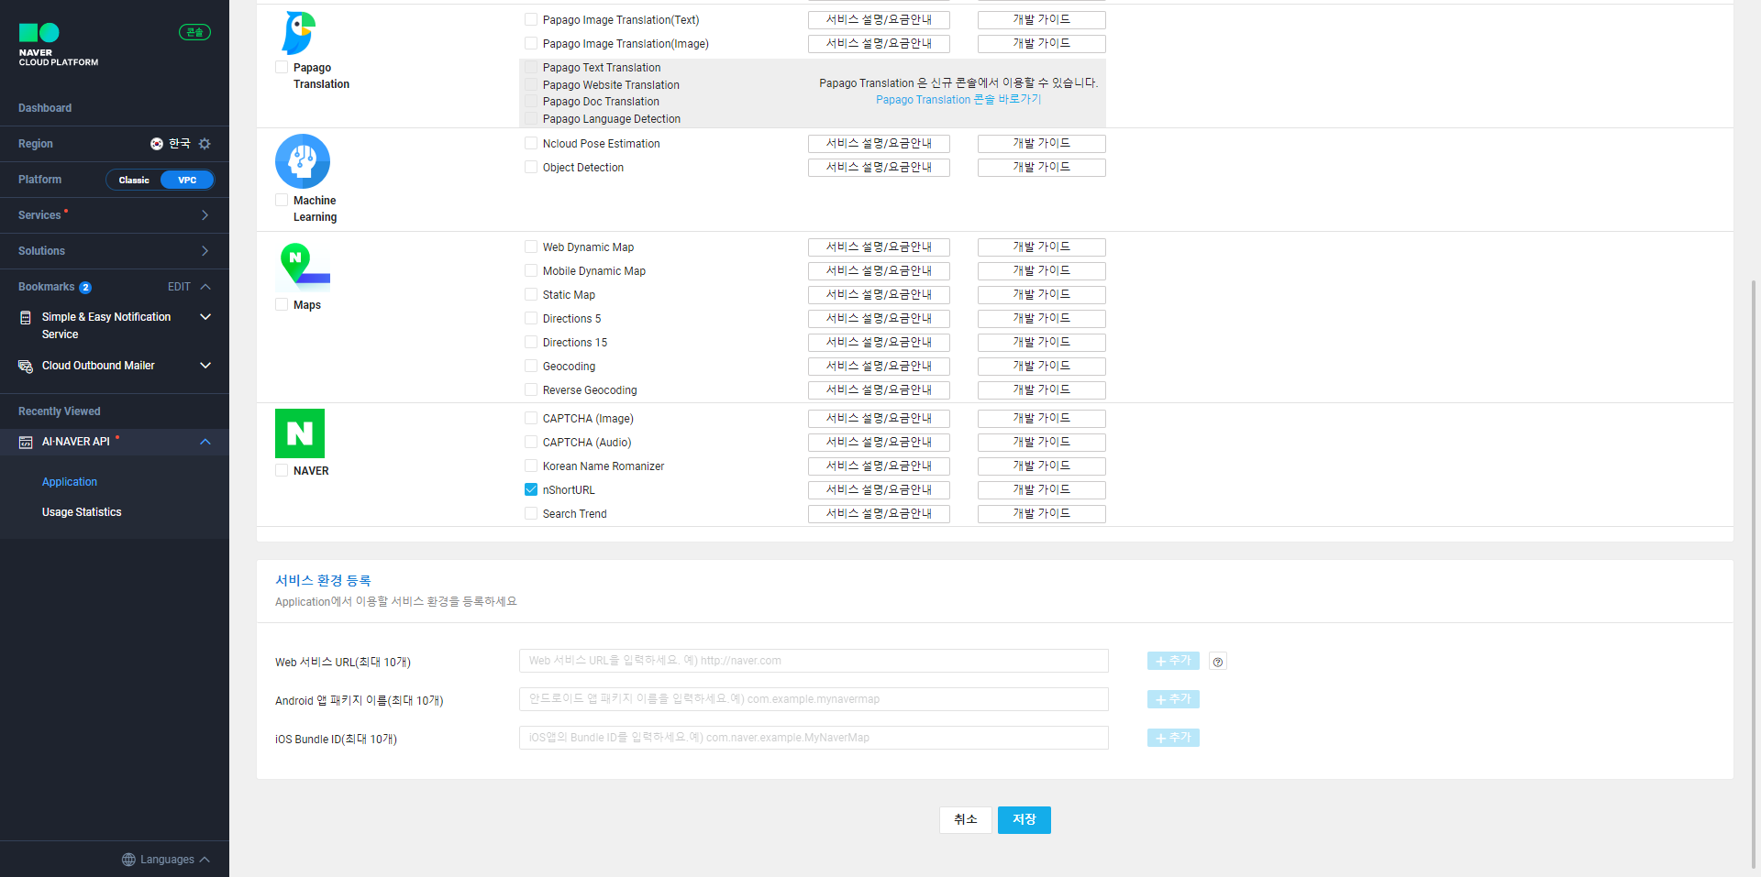The width and height of the screenshot is (1761, 877).
Task: Click Simple & Easy Notification Service icon
Action: tap(26, 317)
